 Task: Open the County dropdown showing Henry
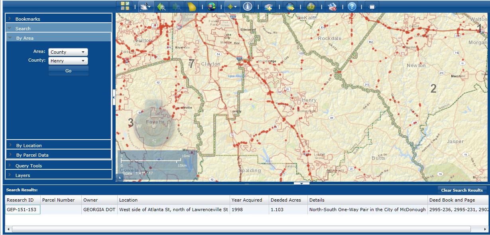pyautogui.click(x=68, y=61)
